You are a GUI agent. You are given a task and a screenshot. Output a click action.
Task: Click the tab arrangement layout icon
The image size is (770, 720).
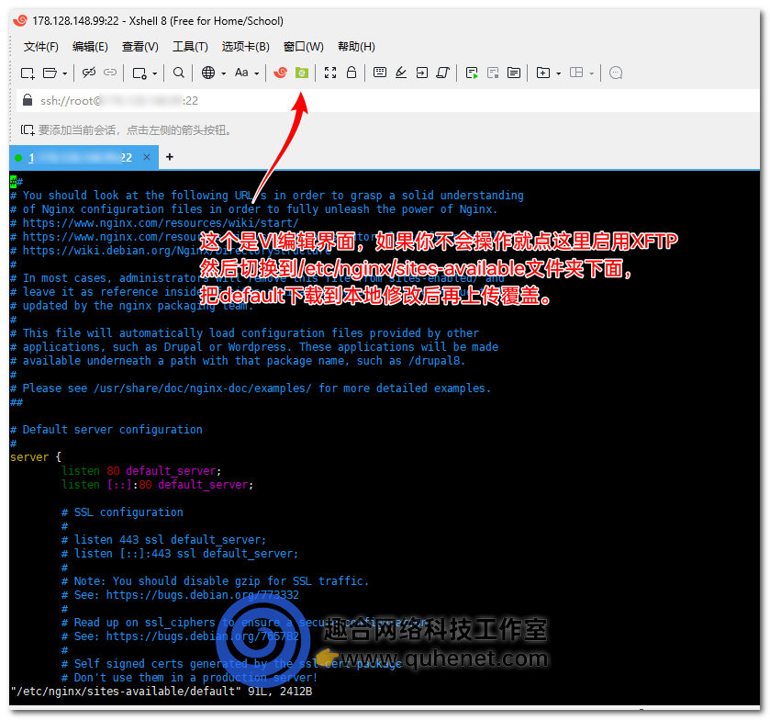(576, 73)
